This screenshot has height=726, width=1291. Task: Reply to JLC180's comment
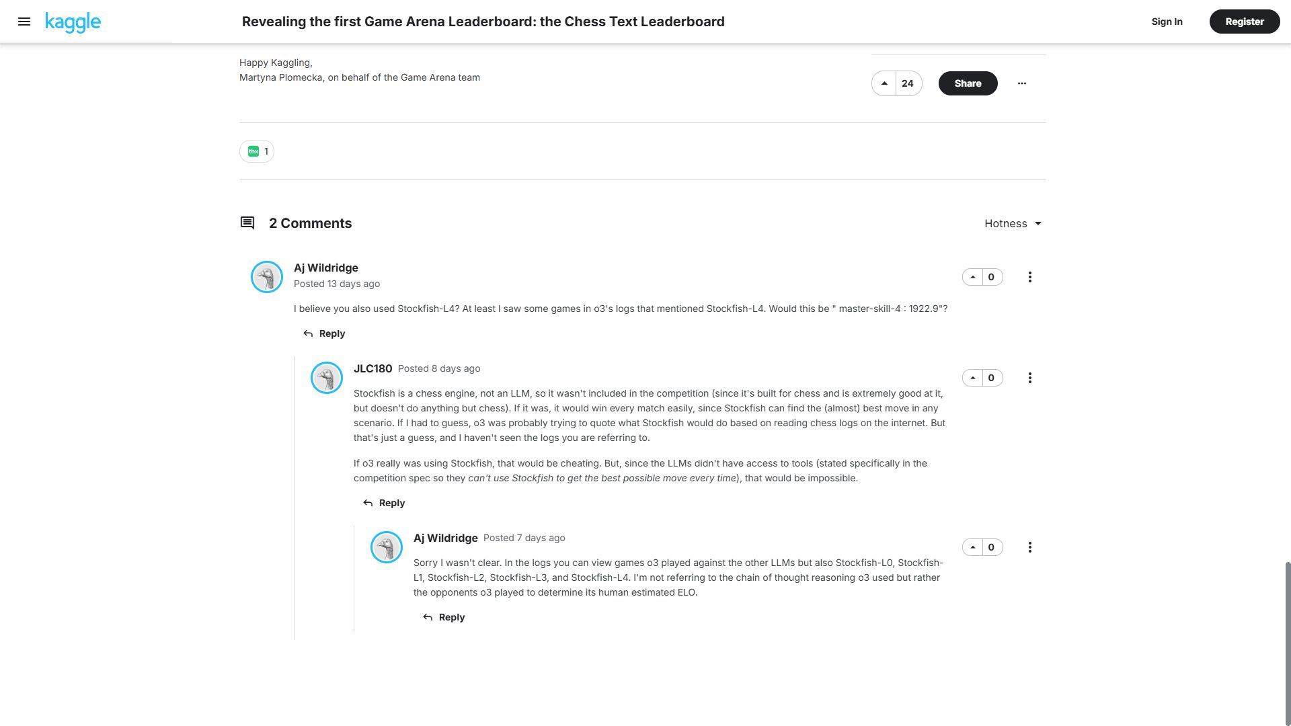[384, 503]
